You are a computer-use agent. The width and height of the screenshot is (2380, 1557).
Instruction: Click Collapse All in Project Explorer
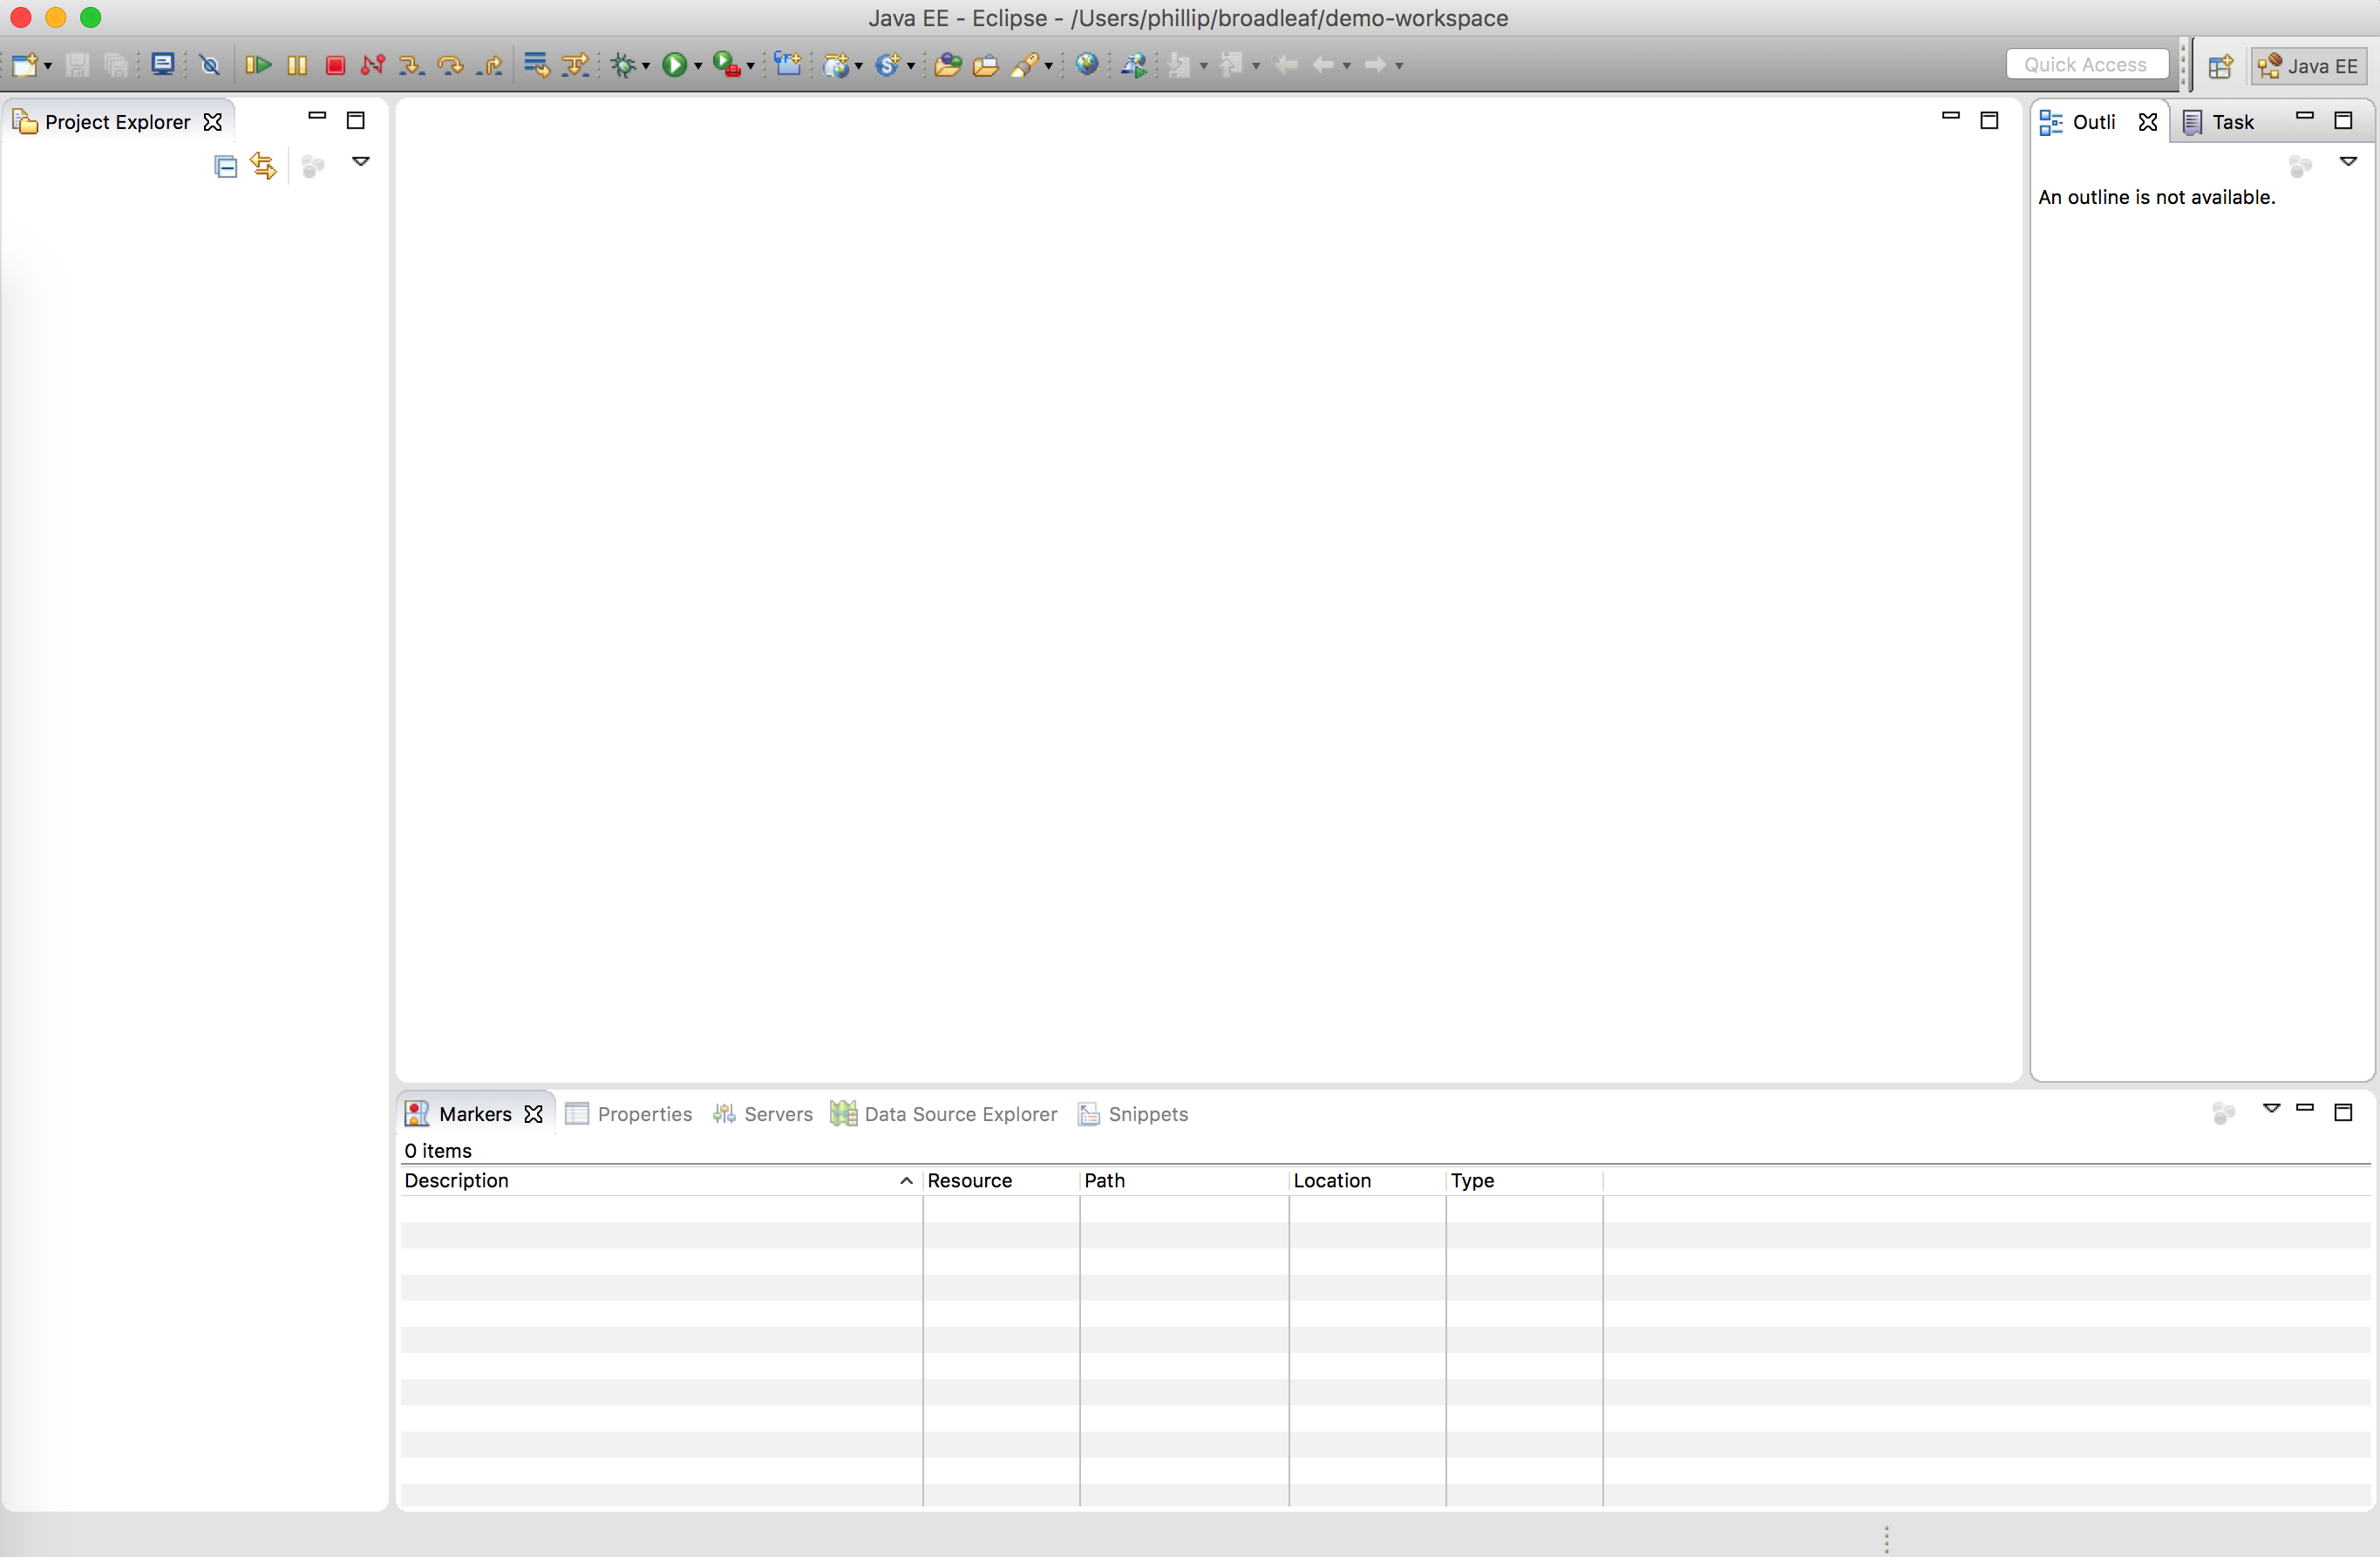226,166
